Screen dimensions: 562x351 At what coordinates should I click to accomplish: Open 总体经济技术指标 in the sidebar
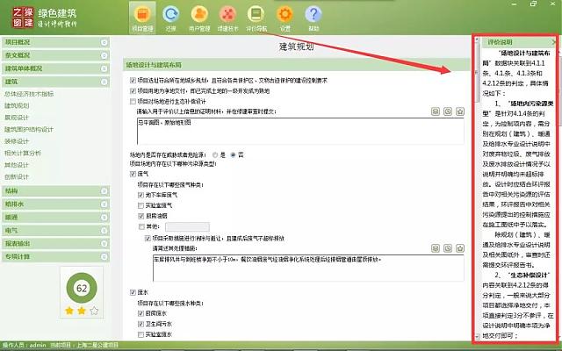pos(29,94)
